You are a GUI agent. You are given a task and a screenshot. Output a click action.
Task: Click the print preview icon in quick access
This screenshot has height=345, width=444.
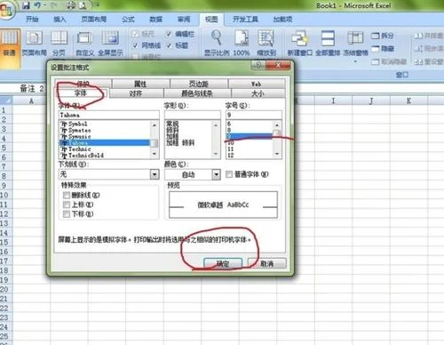click(83, 5)
